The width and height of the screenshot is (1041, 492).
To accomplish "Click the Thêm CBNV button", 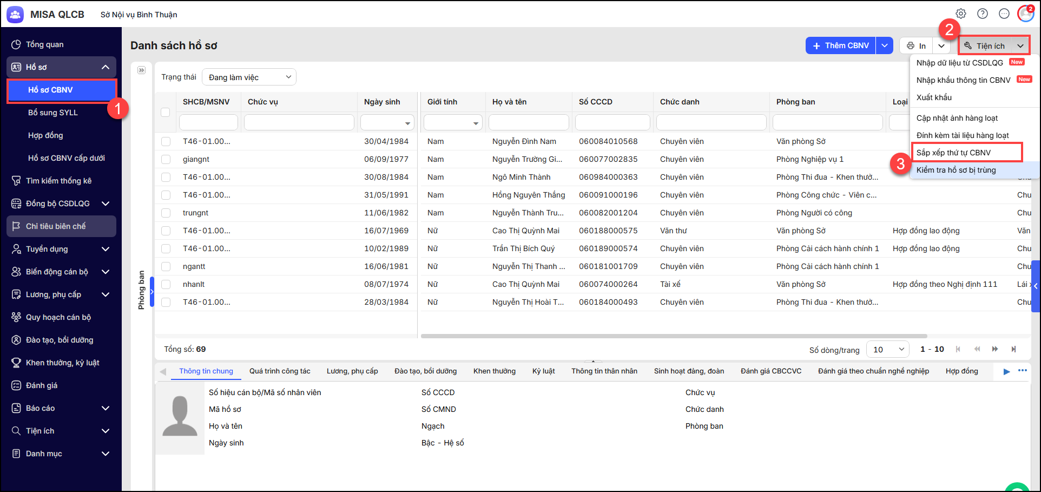I will 840,45.
